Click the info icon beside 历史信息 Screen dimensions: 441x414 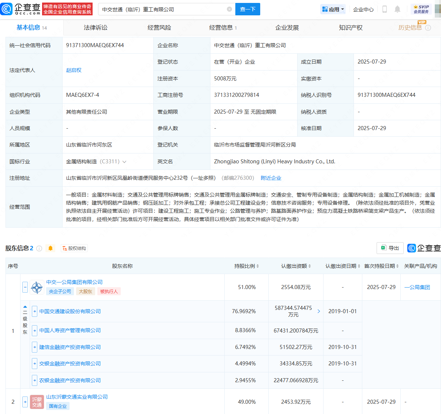tap(428, 28)
